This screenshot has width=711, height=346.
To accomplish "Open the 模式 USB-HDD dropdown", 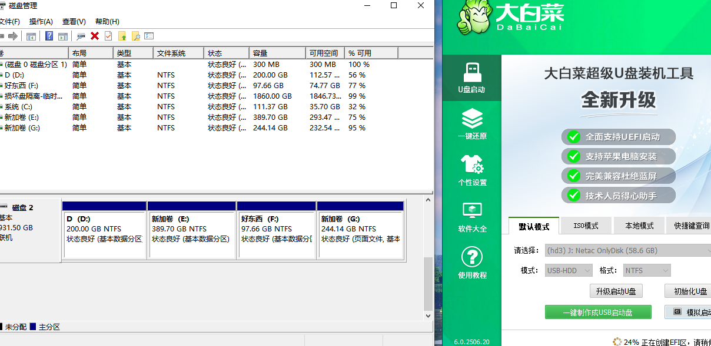I will coord(569,270).
